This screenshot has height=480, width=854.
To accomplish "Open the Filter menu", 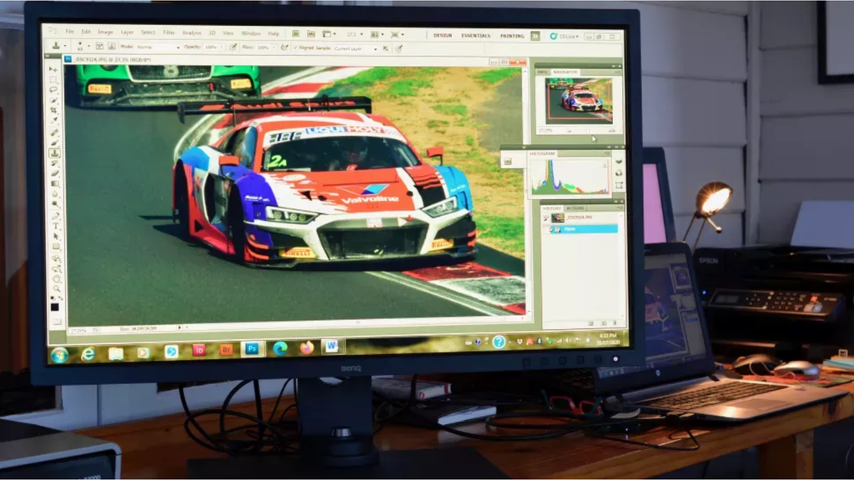I will 170,33.
